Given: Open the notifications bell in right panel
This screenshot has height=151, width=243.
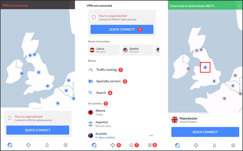Looking at the screenshot, I should 214,145.
